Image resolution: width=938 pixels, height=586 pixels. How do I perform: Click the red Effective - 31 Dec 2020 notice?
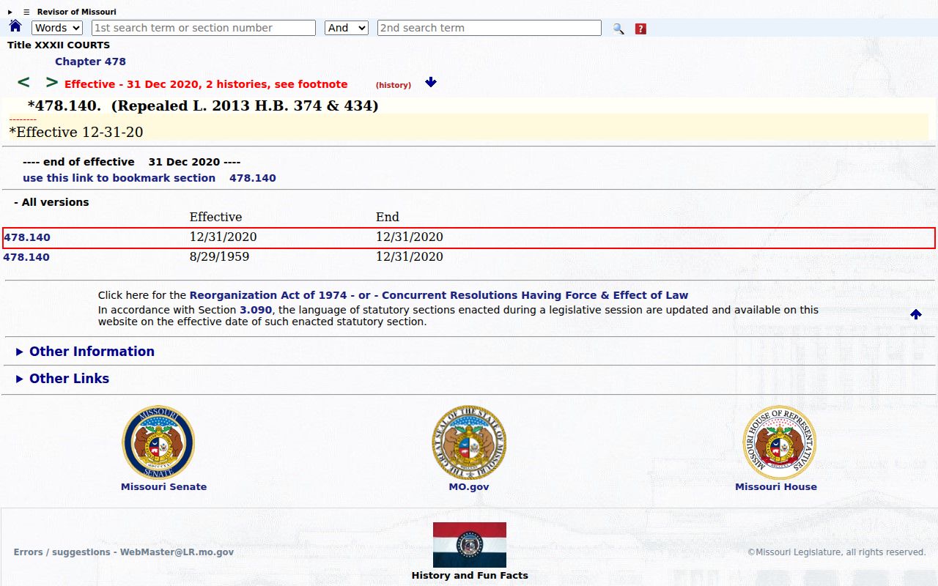point(206,84)
